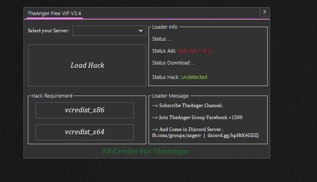Click the Status Hack label
This screenshot has height=182, width=317.
[166, 77]
